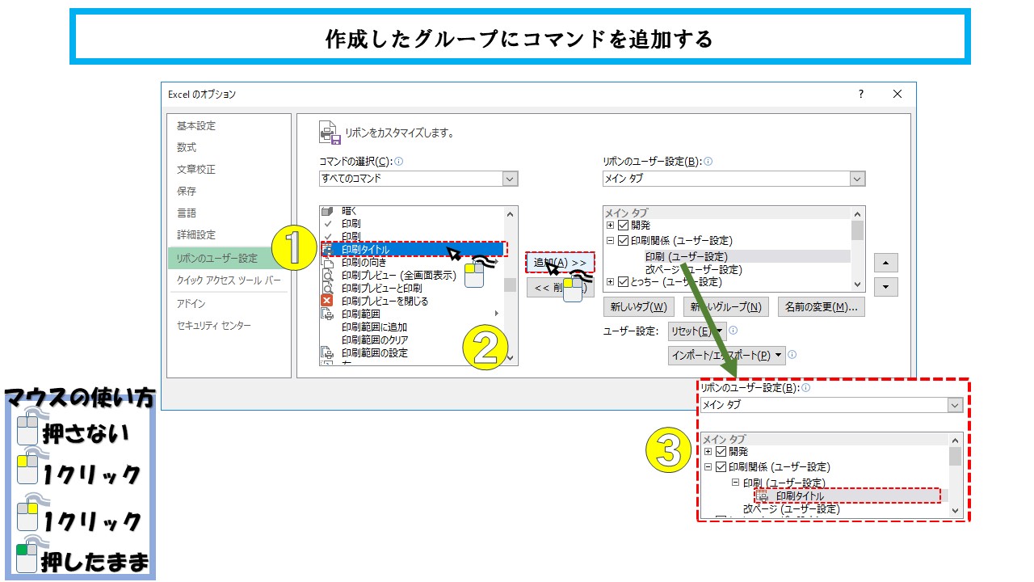Click the info icon beside インポート/エクスポート(P)
Image resolution: width=1034 pixels, height=582 pixels.
click(x=792, y=355)
